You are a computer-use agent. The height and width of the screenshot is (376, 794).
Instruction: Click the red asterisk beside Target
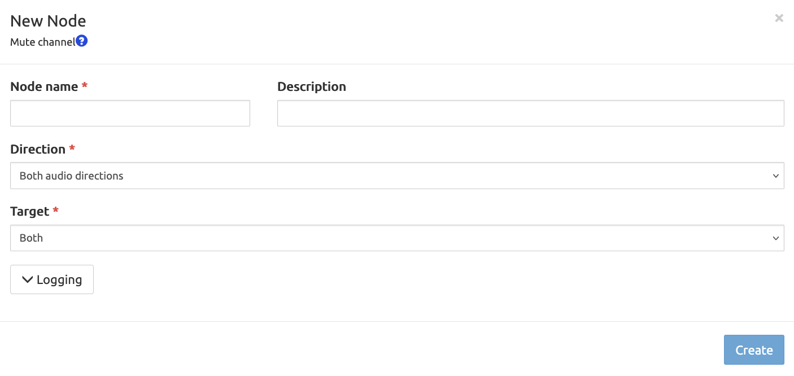56,211
